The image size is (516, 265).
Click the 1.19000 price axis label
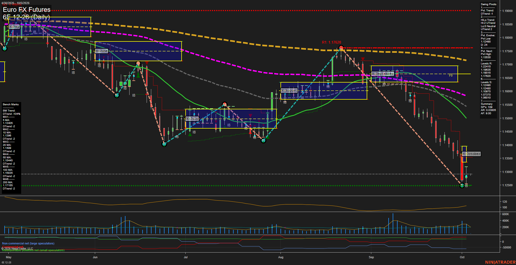point(507,11)
